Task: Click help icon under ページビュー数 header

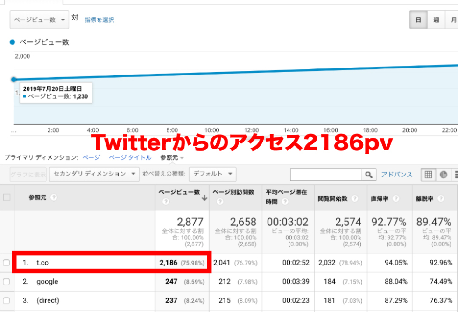Action: (166, 202)
